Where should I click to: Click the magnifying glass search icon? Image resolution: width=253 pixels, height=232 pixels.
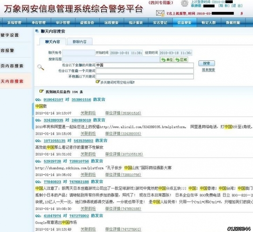point(41,67)
